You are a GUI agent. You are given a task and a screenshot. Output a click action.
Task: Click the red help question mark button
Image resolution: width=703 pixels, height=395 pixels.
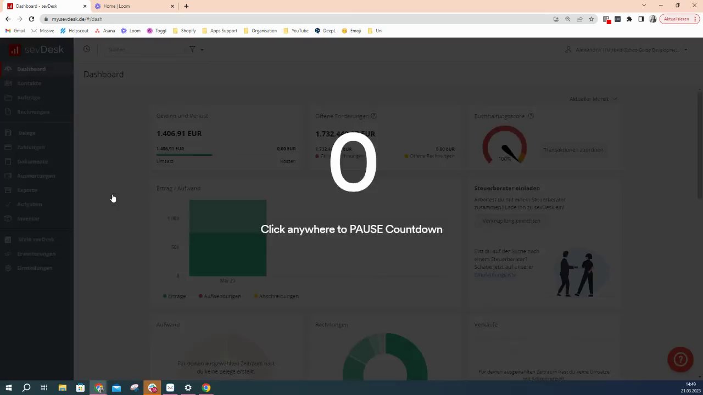(x=680, y=360)
